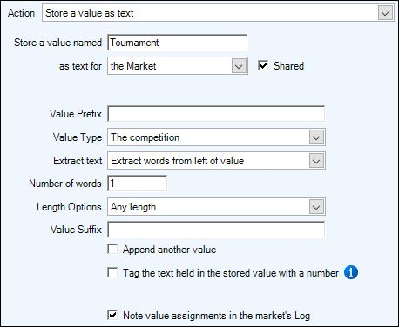Click 'The competition' value type box
The width and height of the screenshot is (399, 327).
[216, 137]
